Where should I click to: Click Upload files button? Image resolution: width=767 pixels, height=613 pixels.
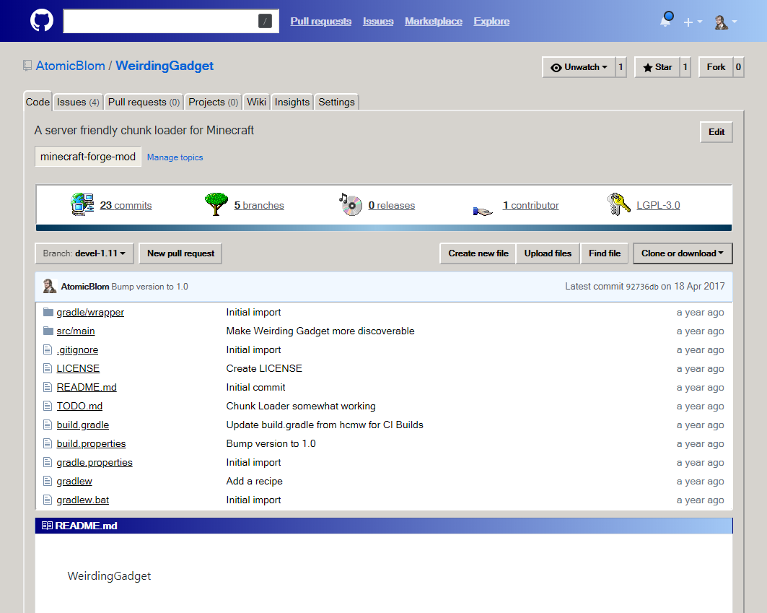548,253
